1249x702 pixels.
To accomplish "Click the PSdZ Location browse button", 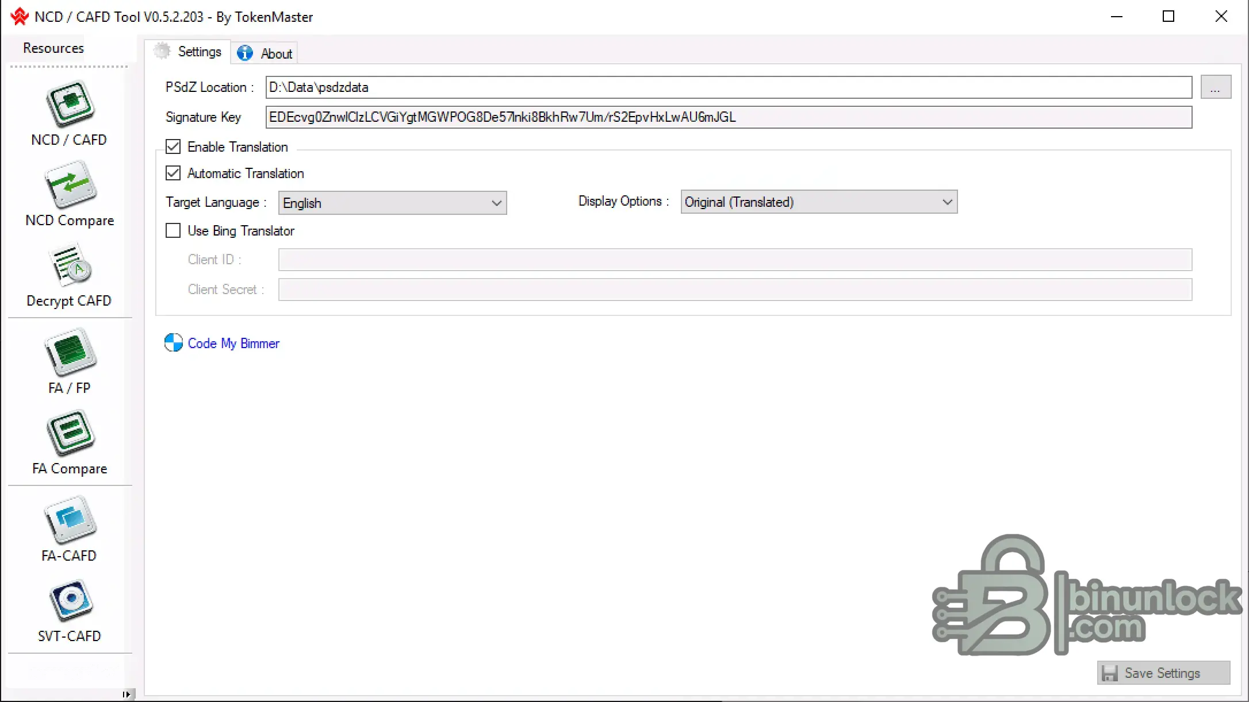I will click(1215, 87).
